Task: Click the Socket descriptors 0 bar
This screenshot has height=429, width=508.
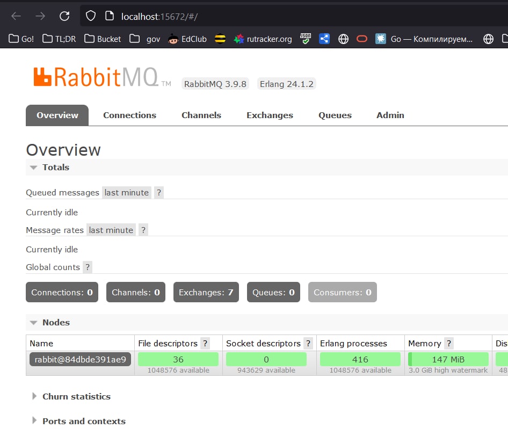Action: (x=266, y=359)
